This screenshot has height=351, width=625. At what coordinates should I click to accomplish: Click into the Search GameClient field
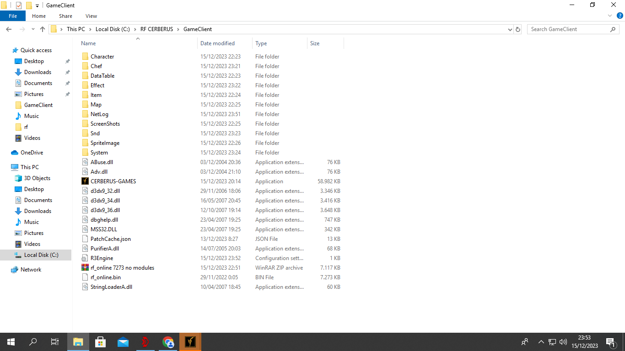click(569, 29)
